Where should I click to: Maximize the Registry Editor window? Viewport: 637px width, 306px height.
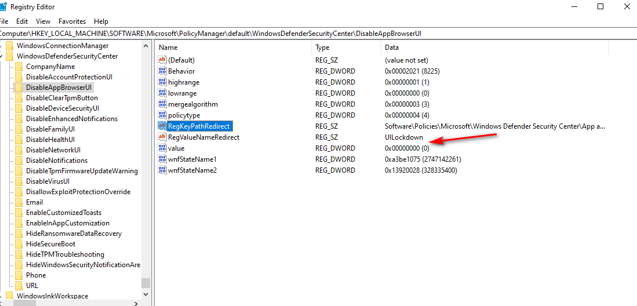point(600,6)
